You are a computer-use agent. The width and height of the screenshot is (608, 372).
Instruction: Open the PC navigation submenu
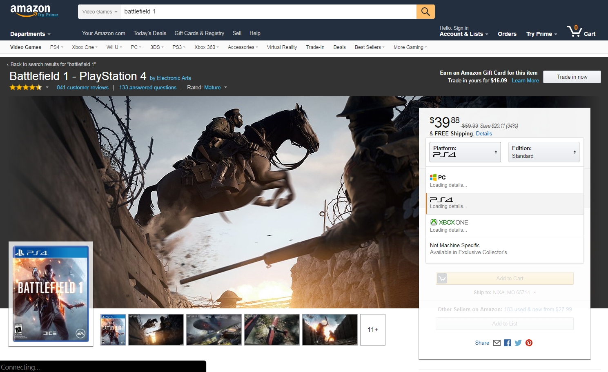136,47
